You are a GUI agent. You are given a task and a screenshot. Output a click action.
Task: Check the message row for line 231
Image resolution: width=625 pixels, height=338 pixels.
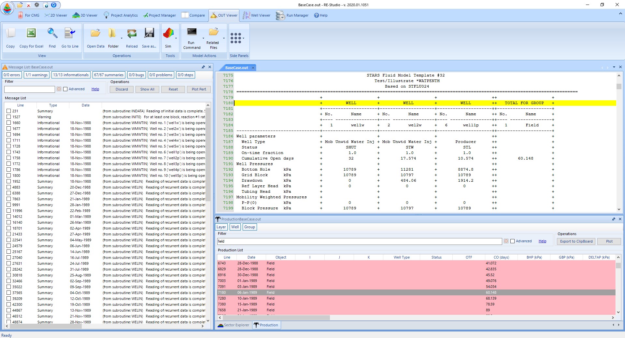tap(9, 111)
